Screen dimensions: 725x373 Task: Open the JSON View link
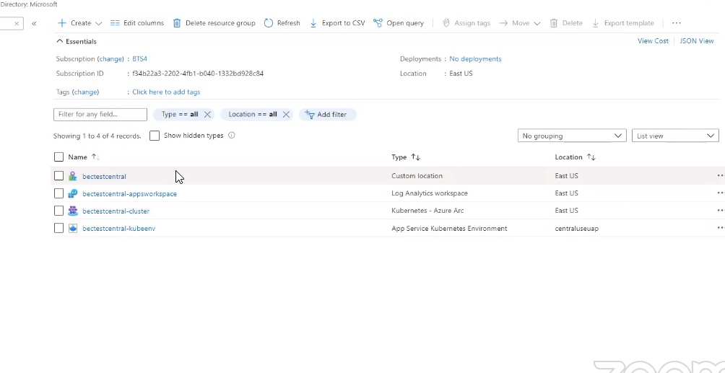click(696, 40)
